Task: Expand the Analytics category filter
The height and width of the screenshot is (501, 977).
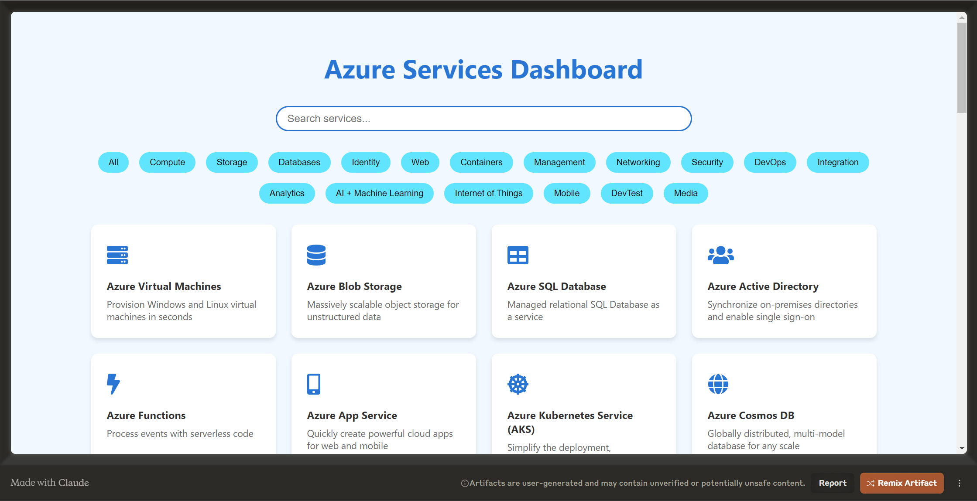Action: click(287, 193)
